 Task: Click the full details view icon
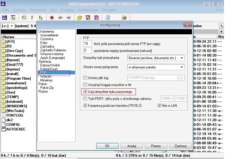pos(32,18)
